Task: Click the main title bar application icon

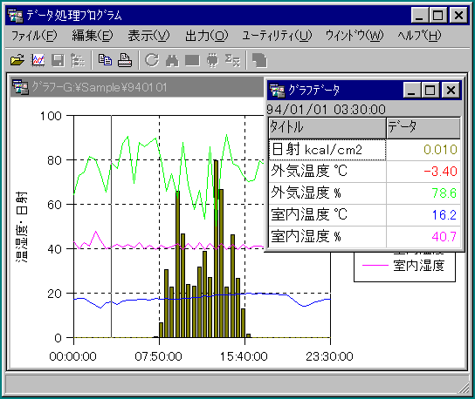Action: click(15, 15)
